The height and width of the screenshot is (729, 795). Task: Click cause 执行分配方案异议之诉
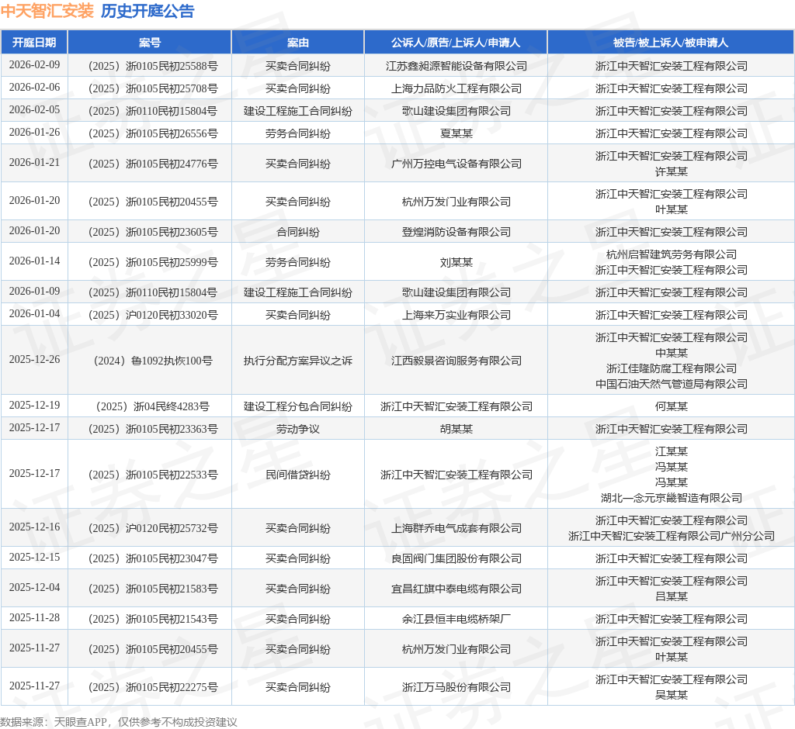point(297,361)
